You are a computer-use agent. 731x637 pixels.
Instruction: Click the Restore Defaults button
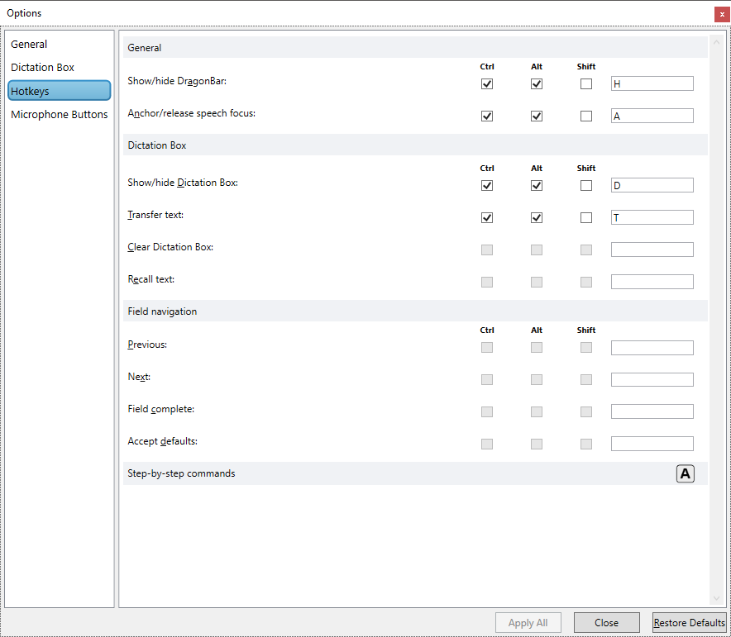689,622
